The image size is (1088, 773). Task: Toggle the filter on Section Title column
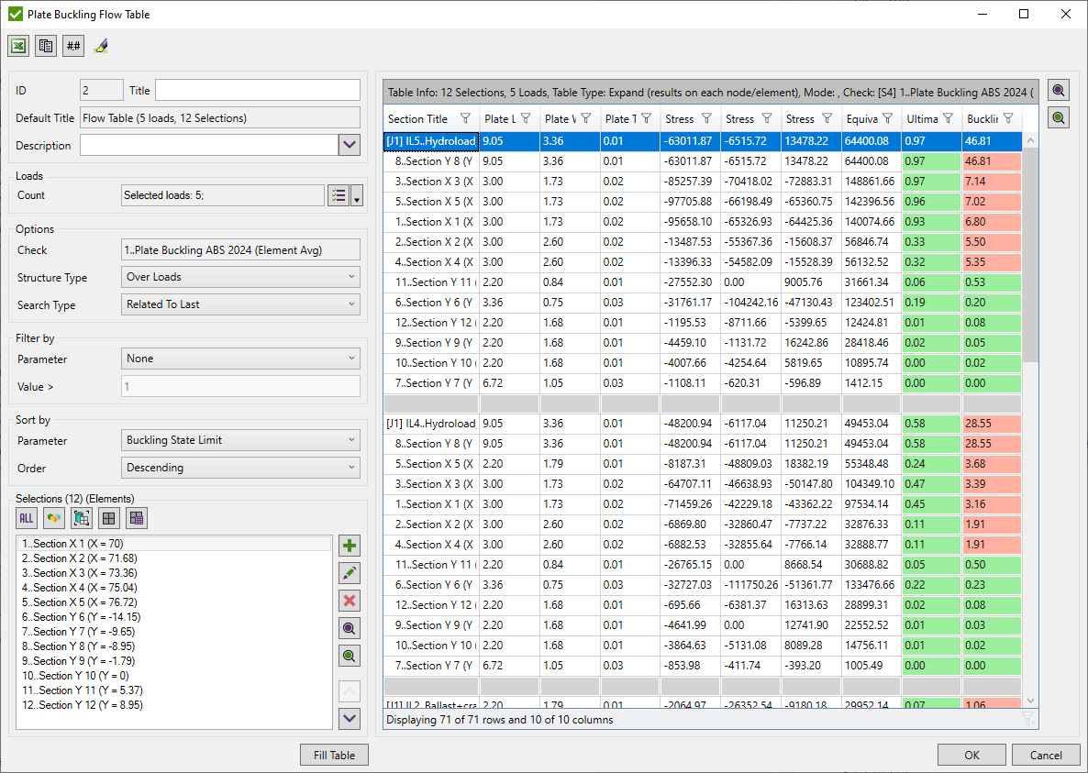(x=467, y=118)
